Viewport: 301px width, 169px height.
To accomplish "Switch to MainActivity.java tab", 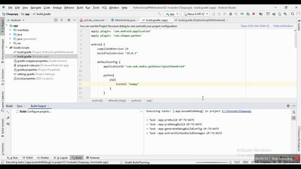I will point(125,20).
